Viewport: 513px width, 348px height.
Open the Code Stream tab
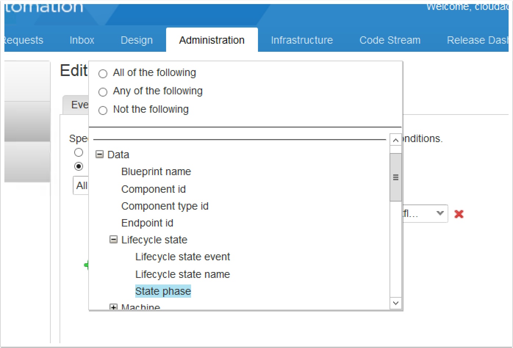[x=390, y=40]
